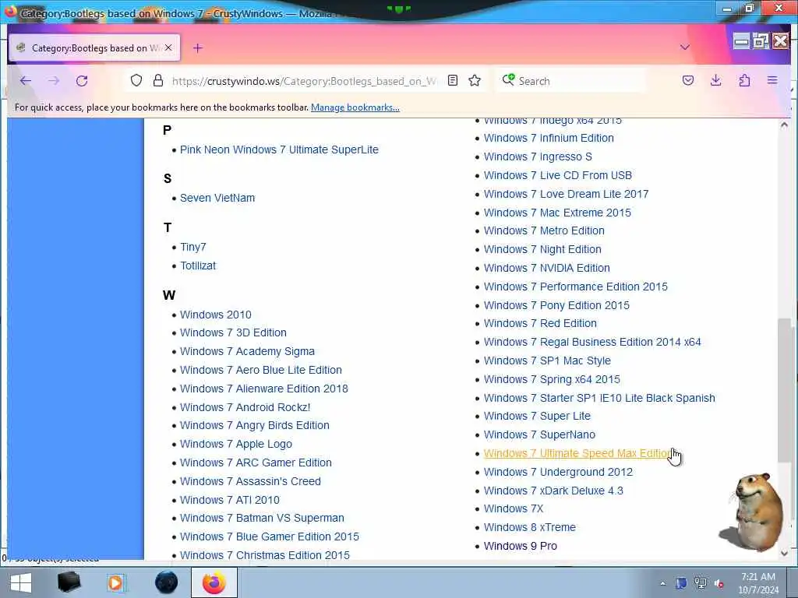Open Windows 7 ARC Gamer Edition
The width and height of the screenshot is (798, 598).
[256, 463]
